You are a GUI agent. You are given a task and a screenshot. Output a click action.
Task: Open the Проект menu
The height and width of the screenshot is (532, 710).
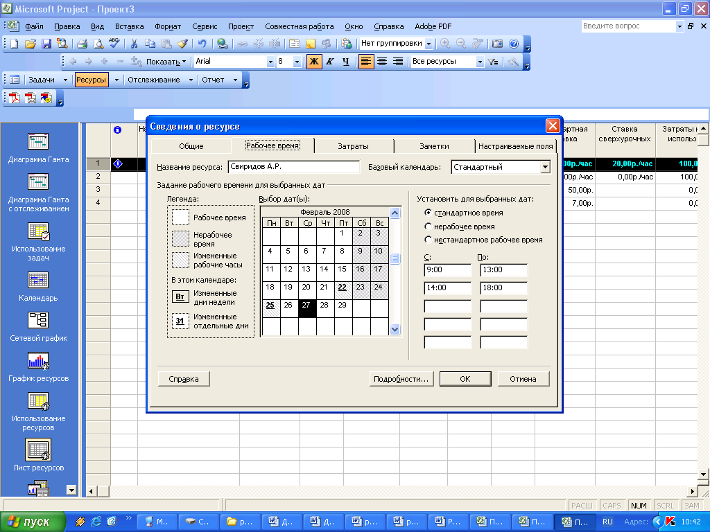(241, 26)
